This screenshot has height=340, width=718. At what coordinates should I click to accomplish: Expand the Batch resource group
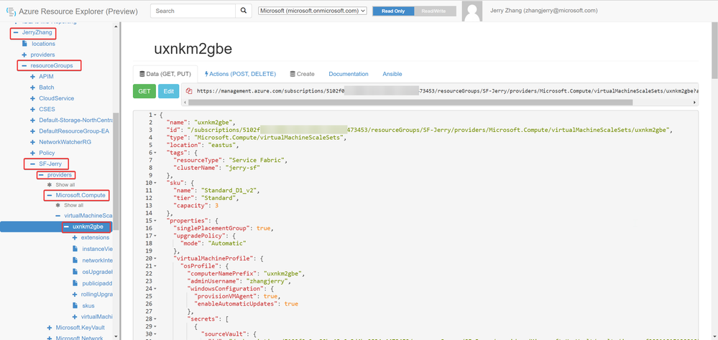32,88
